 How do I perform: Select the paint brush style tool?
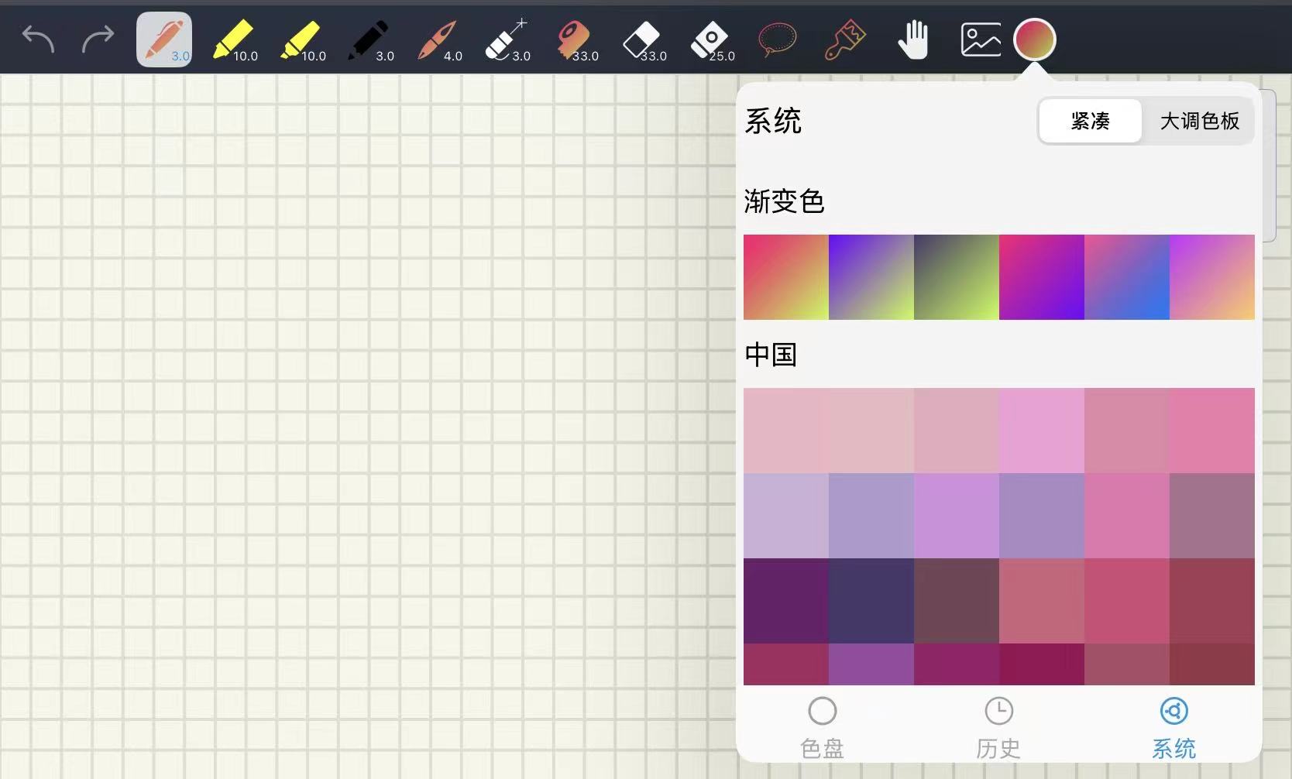844,39
